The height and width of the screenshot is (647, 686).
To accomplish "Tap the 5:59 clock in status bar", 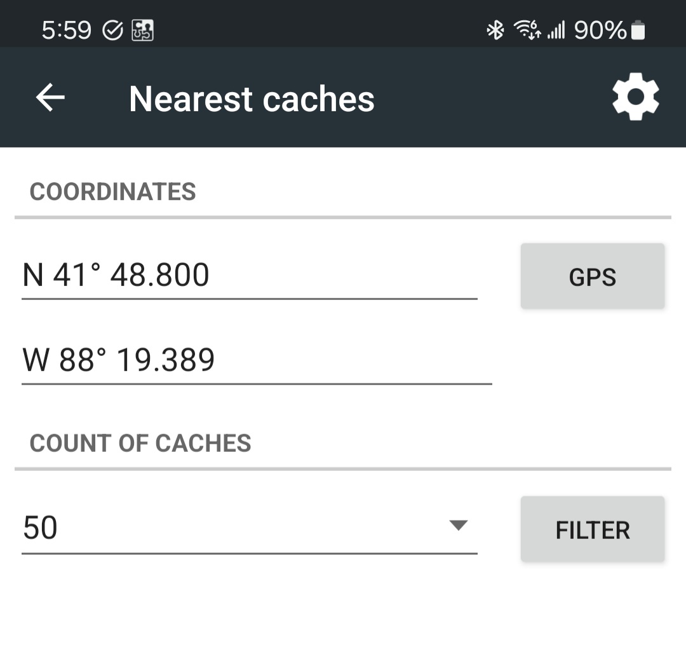I will coord(67,30).
